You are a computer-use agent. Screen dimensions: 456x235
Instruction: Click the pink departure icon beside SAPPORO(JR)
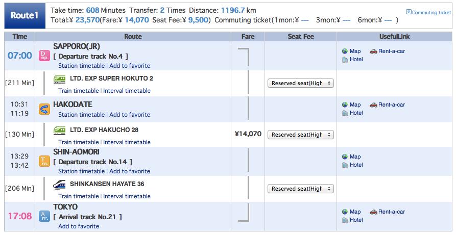pos(44,56)
